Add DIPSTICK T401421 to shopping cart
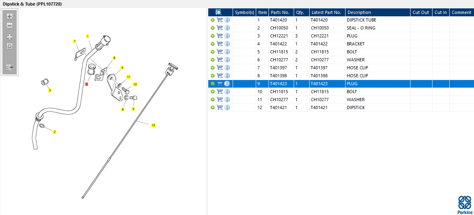This screenshot has height=215, width=474. (220, 107)
